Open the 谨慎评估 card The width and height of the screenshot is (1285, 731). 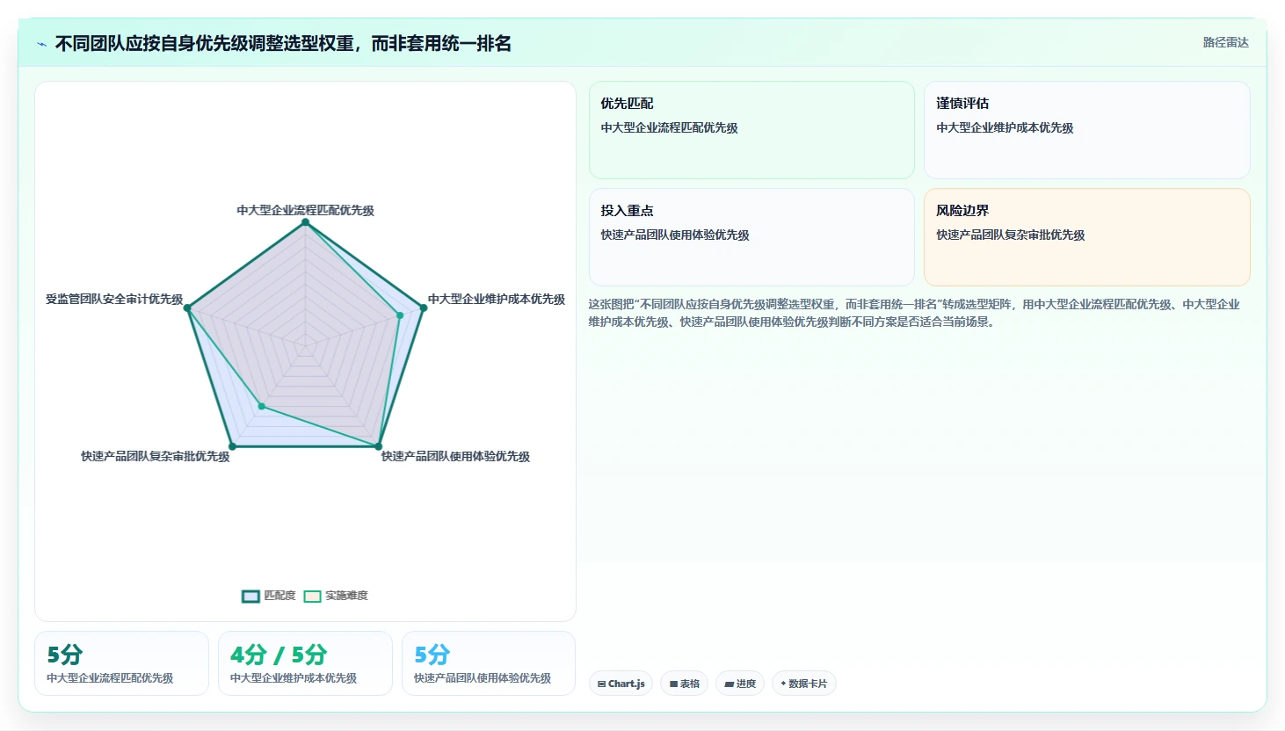point(1086,130)
